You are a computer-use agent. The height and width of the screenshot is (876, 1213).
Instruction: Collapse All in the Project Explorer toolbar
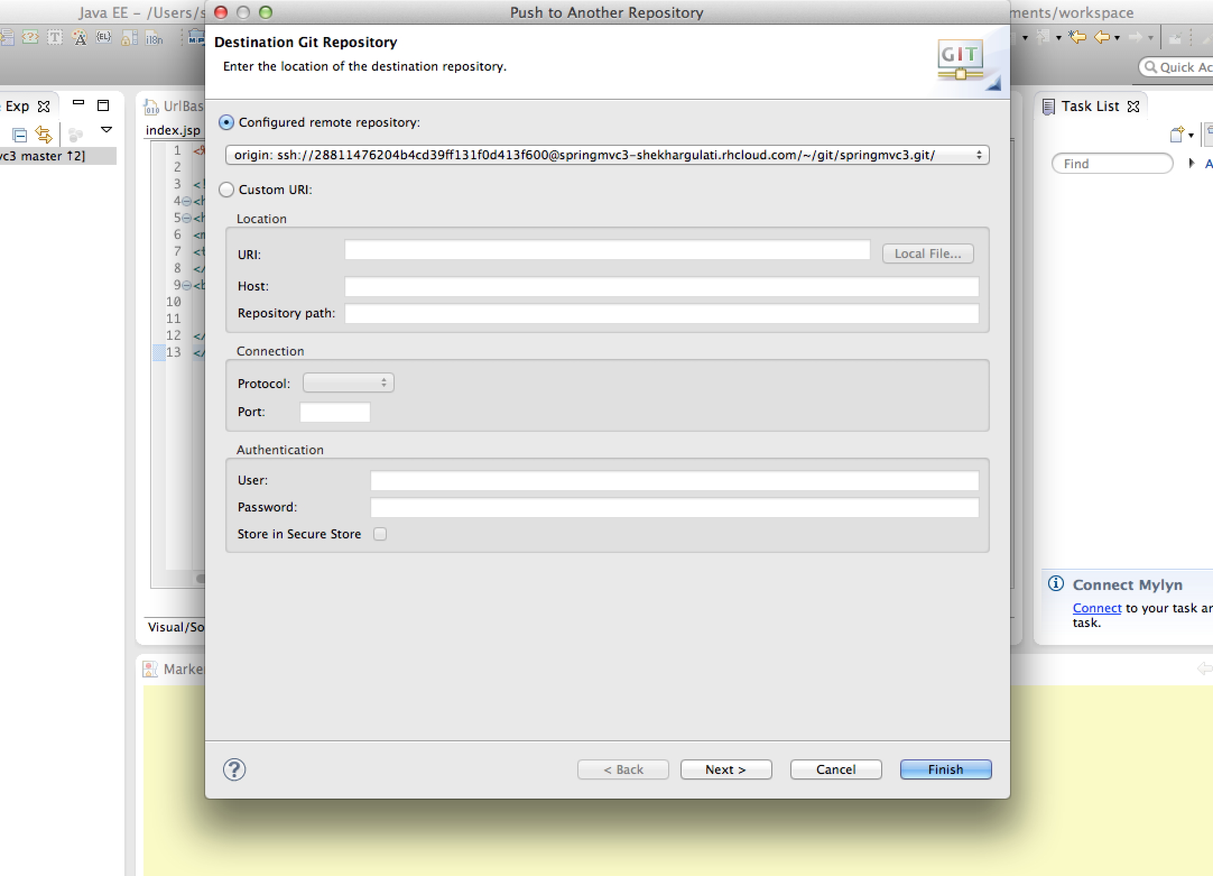click(x=20, y=134)
